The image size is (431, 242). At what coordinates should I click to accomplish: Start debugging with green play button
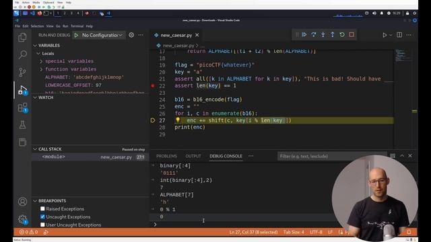(x=76, y=35)
